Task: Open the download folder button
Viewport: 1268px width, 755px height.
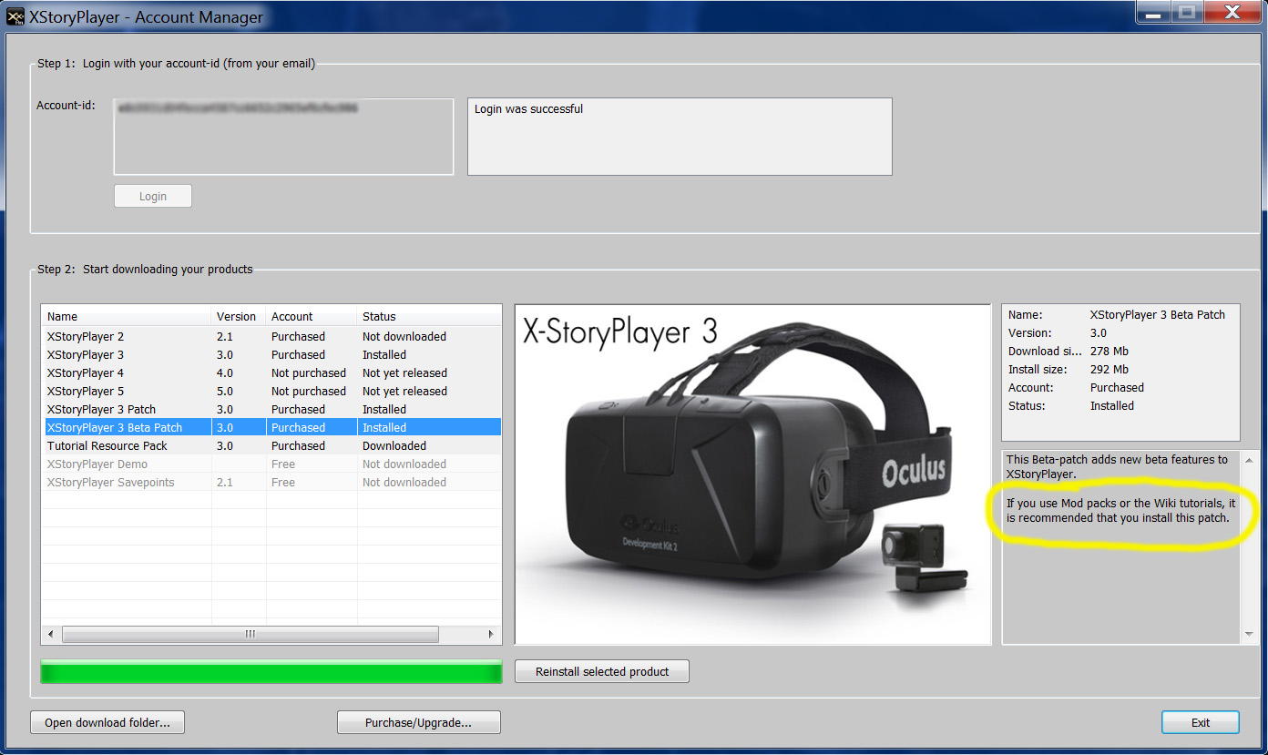Action: (107, 722)
